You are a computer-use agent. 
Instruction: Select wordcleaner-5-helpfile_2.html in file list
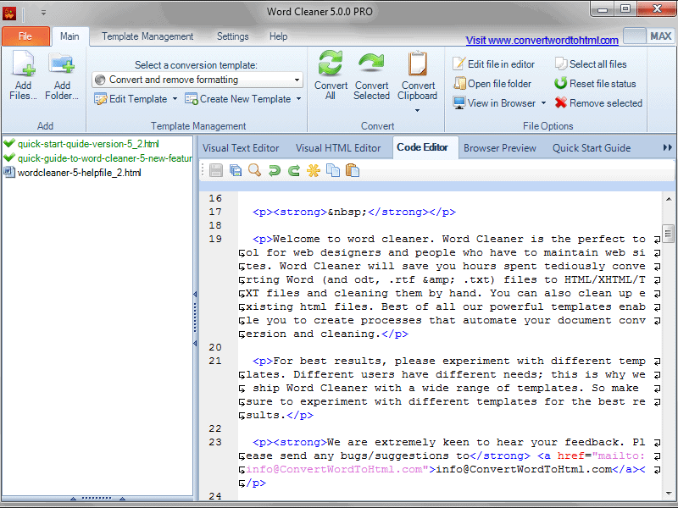[x=79, y=173]
